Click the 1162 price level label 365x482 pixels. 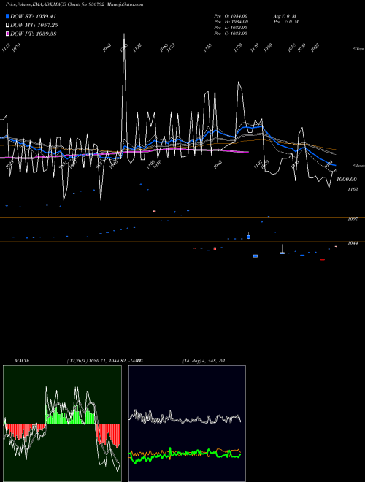pos(353,190)
